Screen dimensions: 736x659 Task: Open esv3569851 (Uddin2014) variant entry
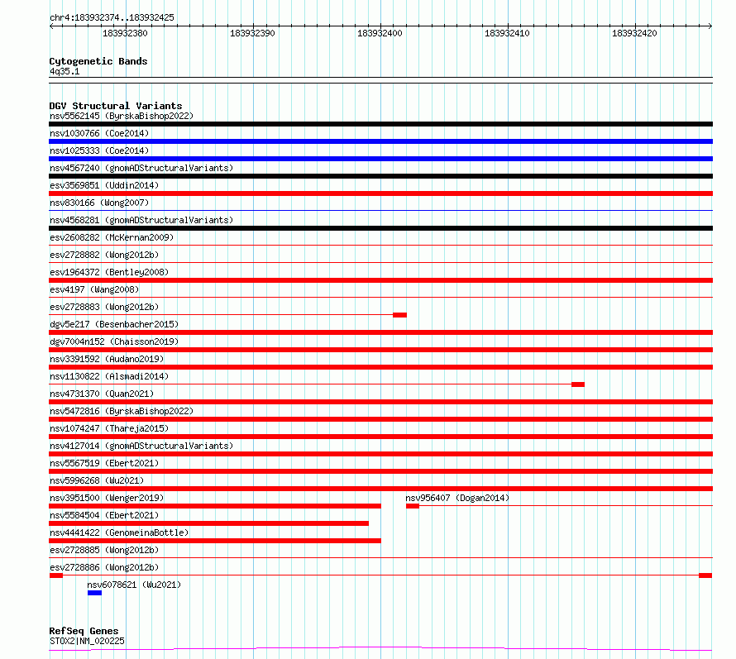pos(104,185)
